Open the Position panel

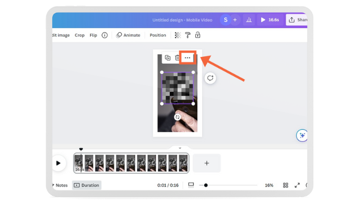click(x=158, y=35)
